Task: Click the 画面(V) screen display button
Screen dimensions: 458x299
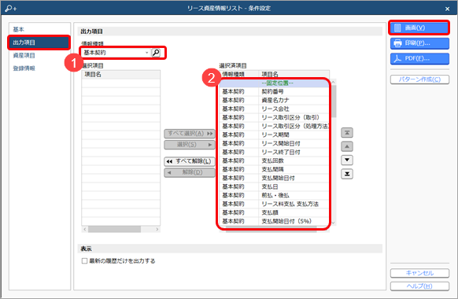Action: pyautogui.click(x=419, y=28)
